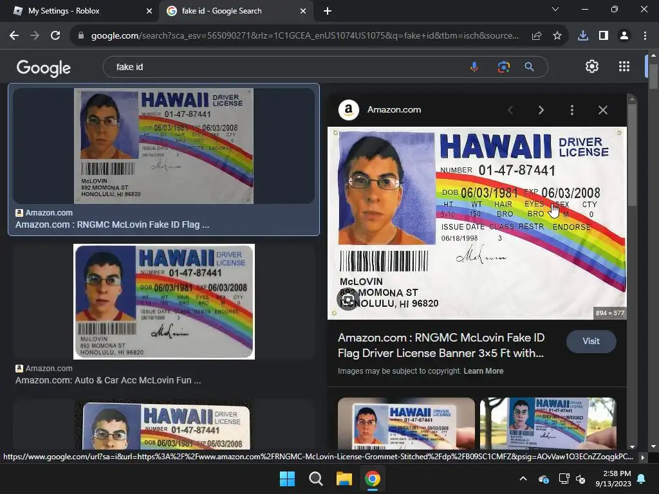Click the Chrome taskbar icon

tap(373, 479)
